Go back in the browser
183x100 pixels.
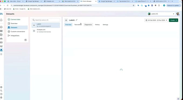tap(1, 5)
